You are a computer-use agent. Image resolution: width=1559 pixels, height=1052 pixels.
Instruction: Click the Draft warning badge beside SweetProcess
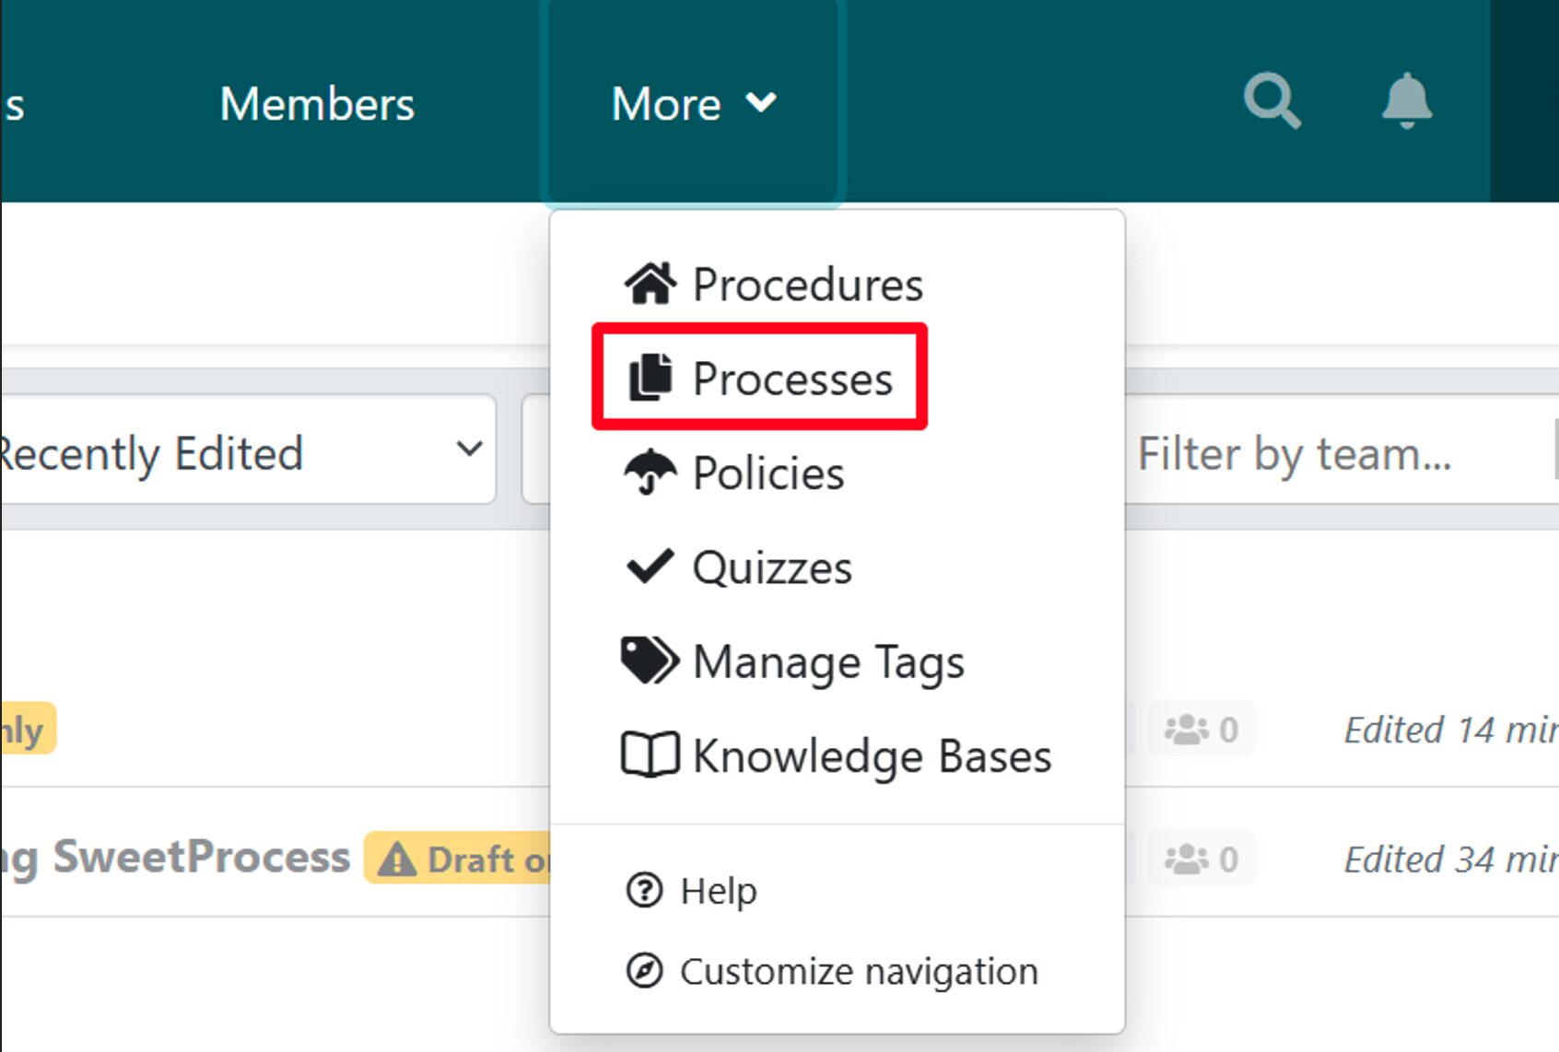(x=458, y=859)
